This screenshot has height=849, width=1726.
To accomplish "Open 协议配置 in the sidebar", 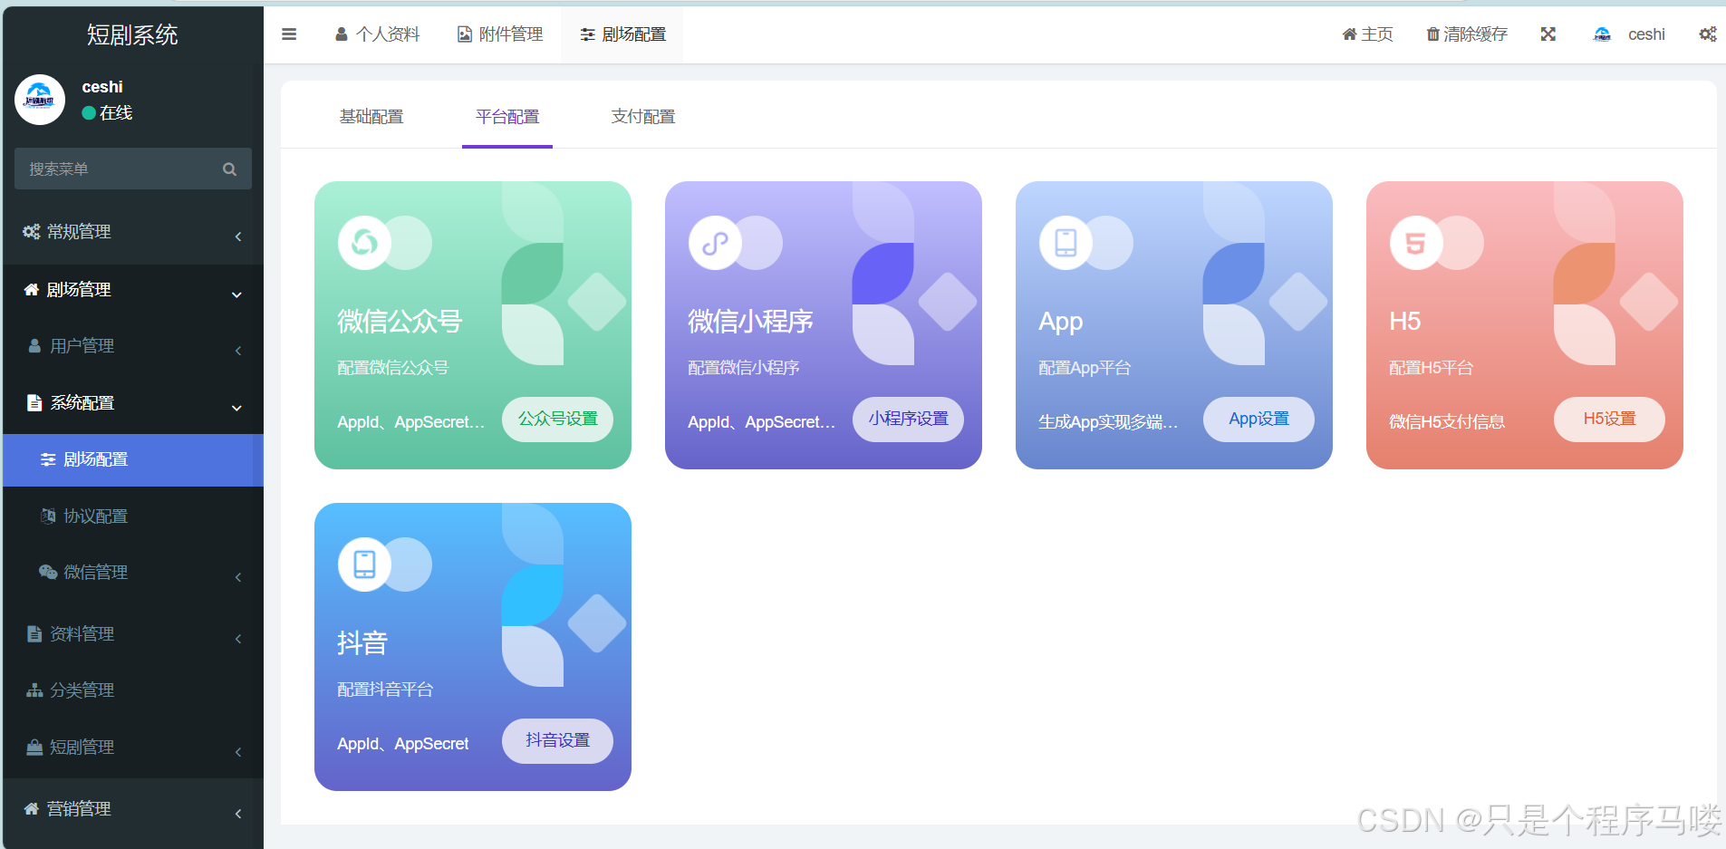I will [133, 516].
